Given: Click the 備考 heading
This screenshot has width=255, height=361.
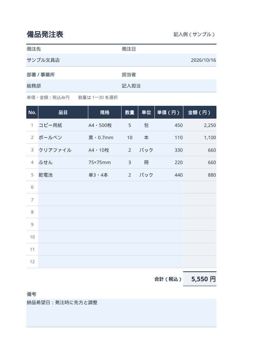Looking at the screenshot, I should pos(31,294).
